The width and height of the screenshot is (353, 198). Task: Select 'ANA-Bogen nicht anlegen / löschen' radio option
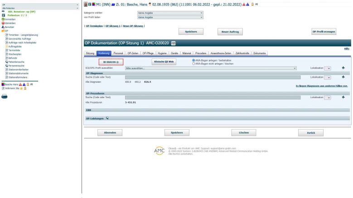coord(194,63)
